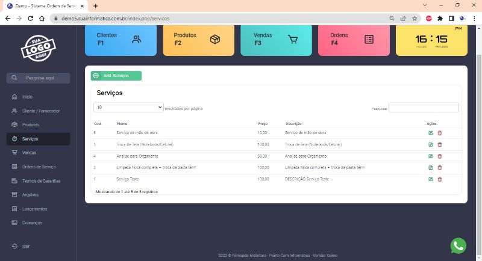Click the WhatsApp chat icon

[x=459, y=245]
